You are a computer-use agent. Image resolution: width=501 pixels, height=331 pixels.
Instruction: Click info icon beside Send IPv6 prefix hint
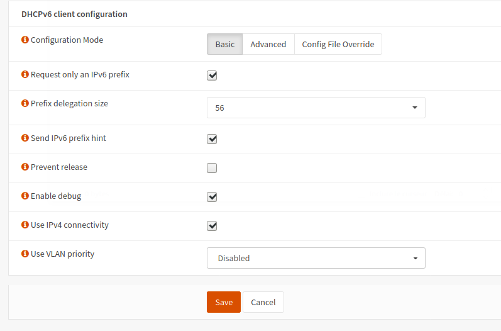coord(25,138)
